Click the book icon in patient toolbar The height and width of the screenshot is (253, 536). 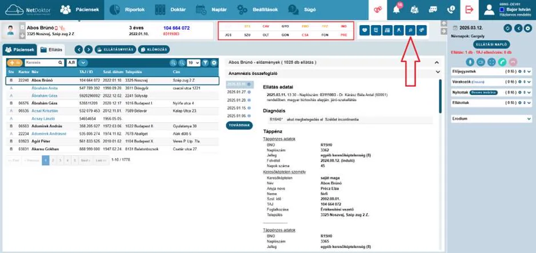tap(387, 30)
